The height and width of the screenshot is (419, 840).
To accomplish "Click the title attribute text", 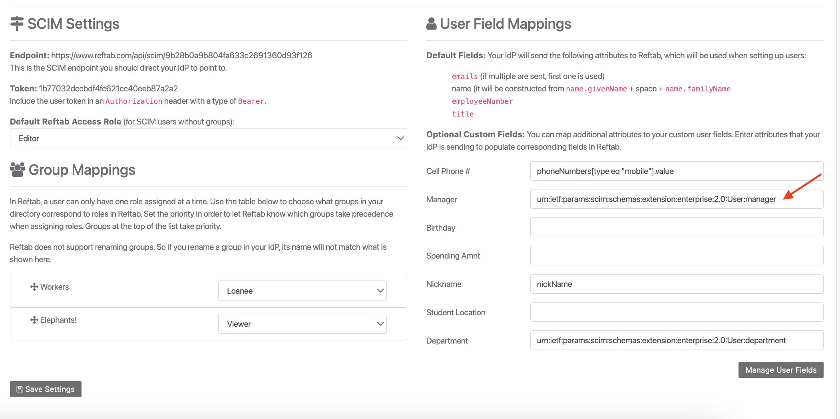I will pyautogui.click(x=463, y=114).
